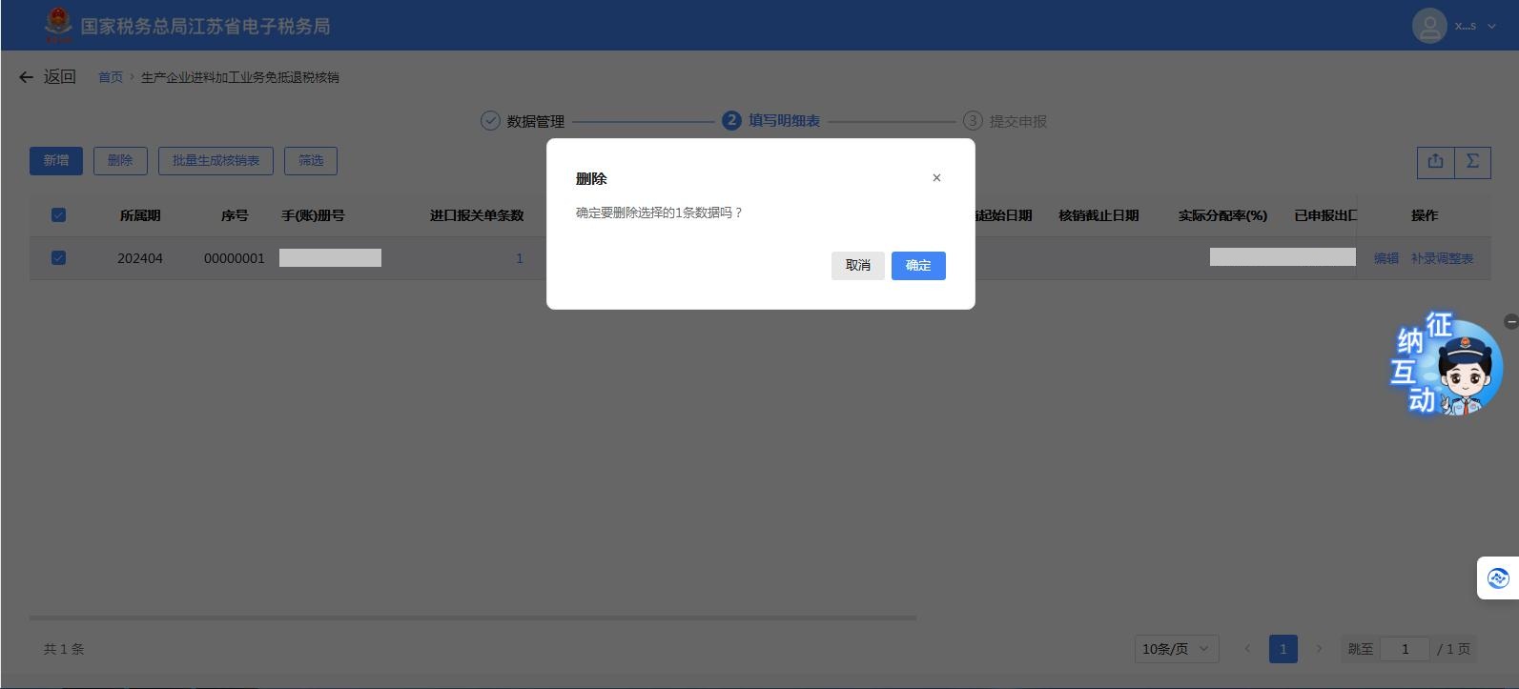This screenshot has height=689, width=1519.
Task: Click the export icon button
Action: [x=1435, y=161]
